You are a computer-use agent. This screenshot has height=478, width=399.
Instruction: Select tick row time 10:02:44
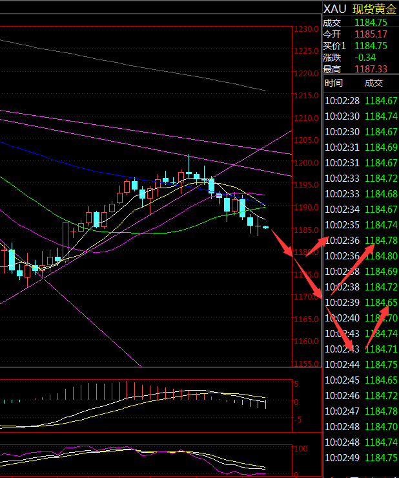coord(342,365)
